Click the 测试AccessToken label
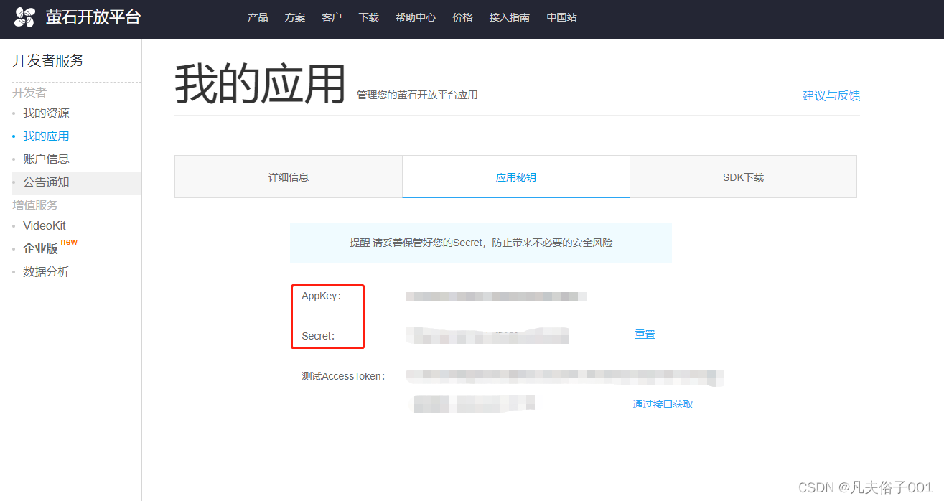 tap(343, 376)
